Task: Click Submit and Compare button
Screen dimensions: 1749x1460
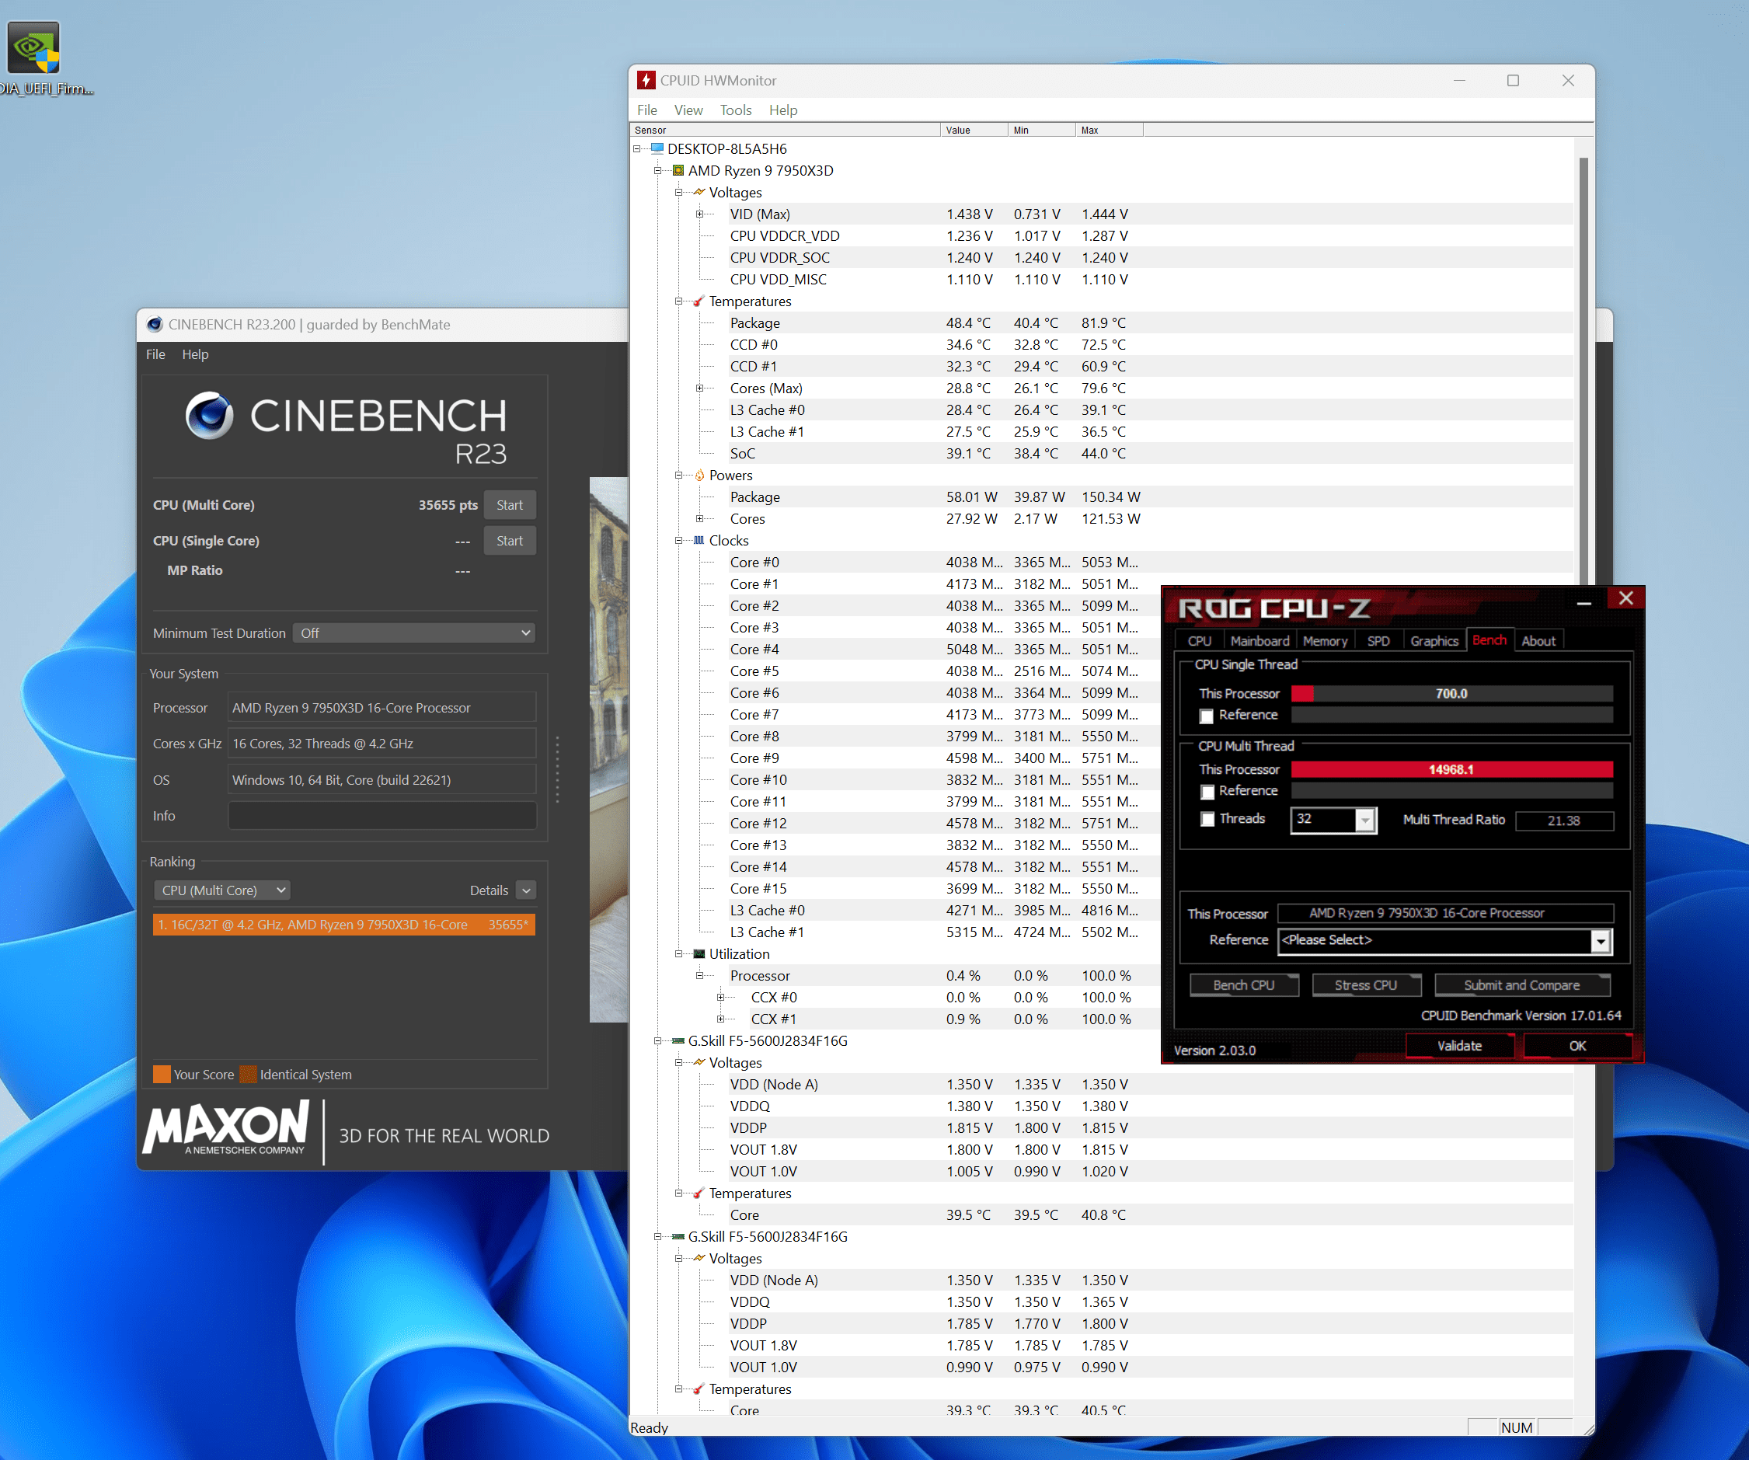Action: [1521, 985]
